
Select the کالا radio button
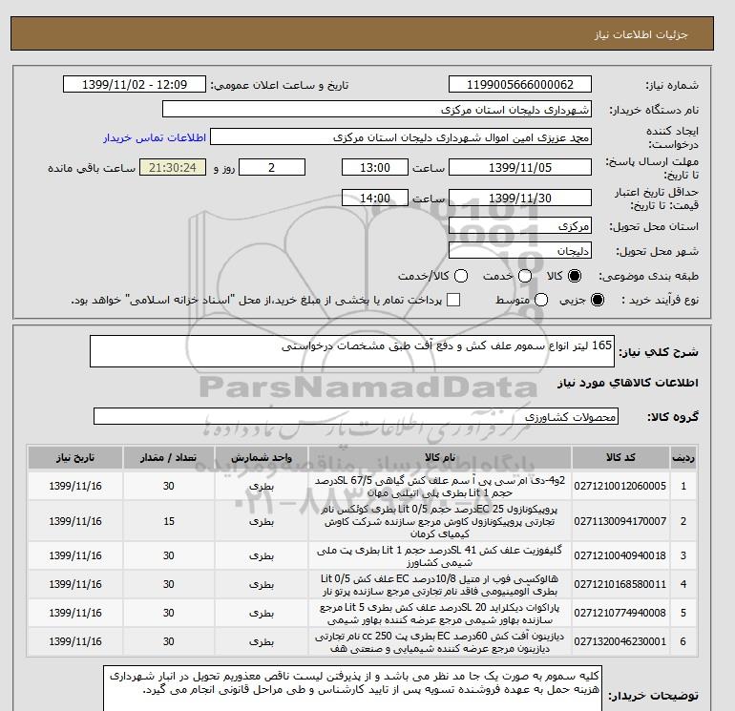tap(575, 276)
